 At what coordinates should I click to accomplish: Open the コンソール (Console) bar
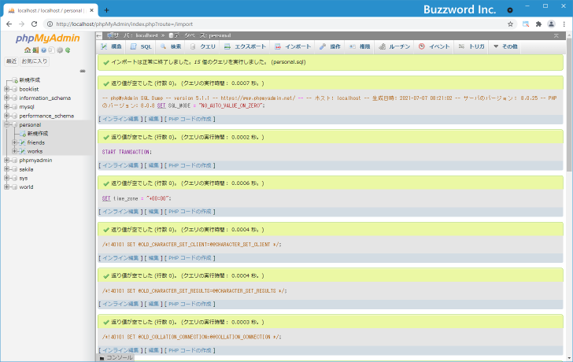coord(116,357)
